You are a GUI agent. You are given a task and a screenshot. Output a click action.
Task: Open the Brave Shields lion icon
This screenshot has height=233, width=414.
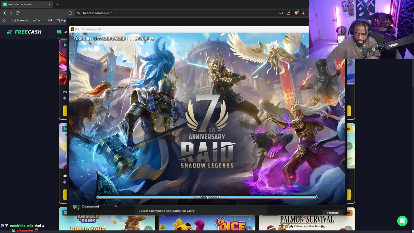click(296, 13)
